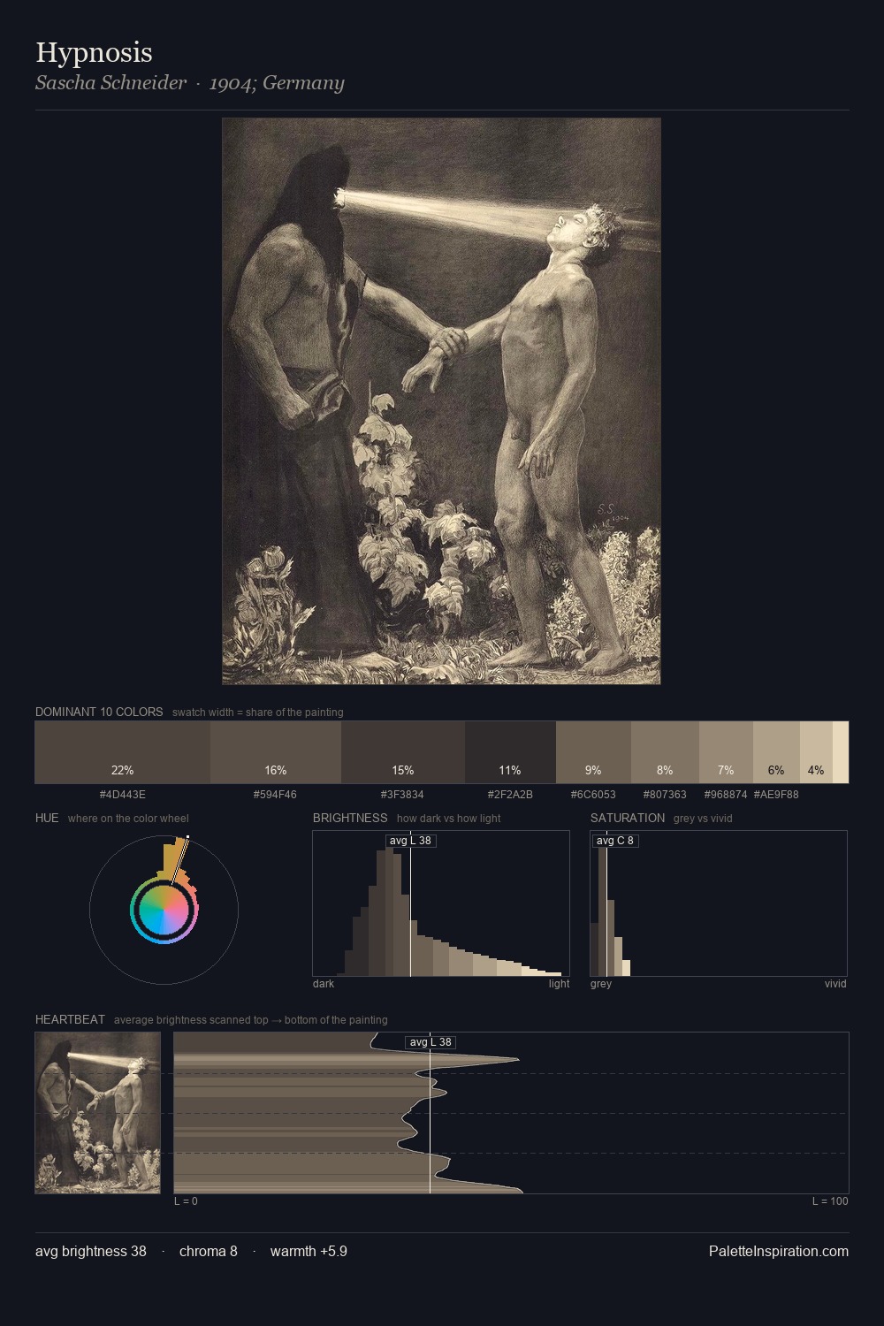The height and width of the screenshot is (1326, 884).
Task: Click the 9% color swatch
Action: (593, 752)
